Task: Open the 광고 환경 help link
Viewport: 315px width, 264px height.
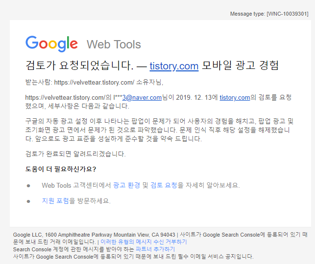Action: [126, 185]
